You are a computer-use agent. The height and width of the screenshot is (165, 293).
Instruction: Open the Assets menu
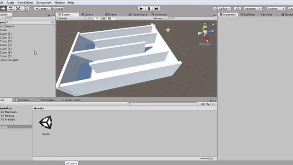click(x=10, y=3)
